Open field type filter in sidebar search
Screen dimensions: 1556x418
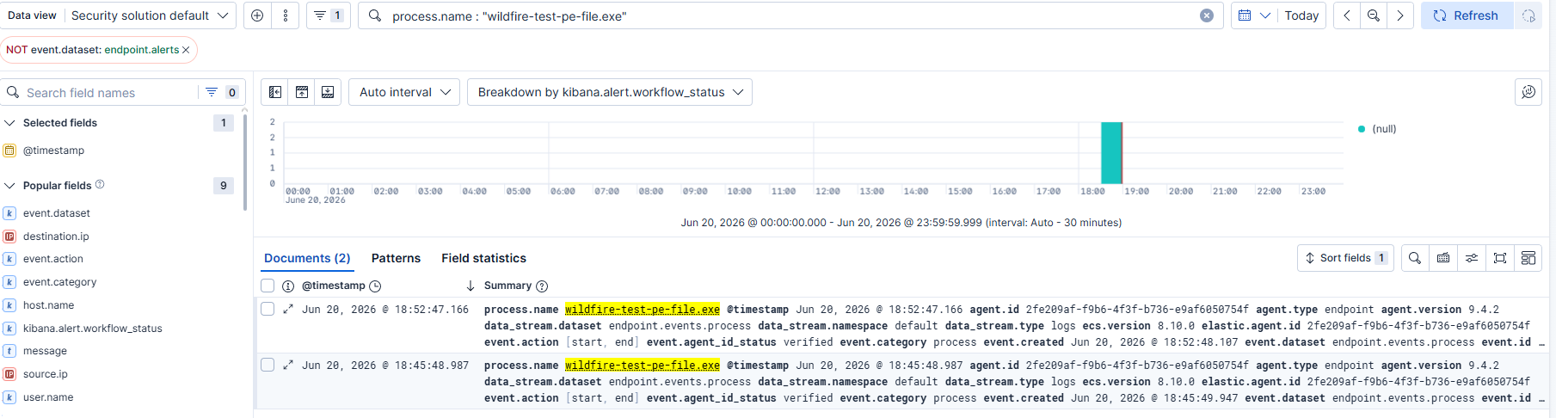(x=222, y=92)
